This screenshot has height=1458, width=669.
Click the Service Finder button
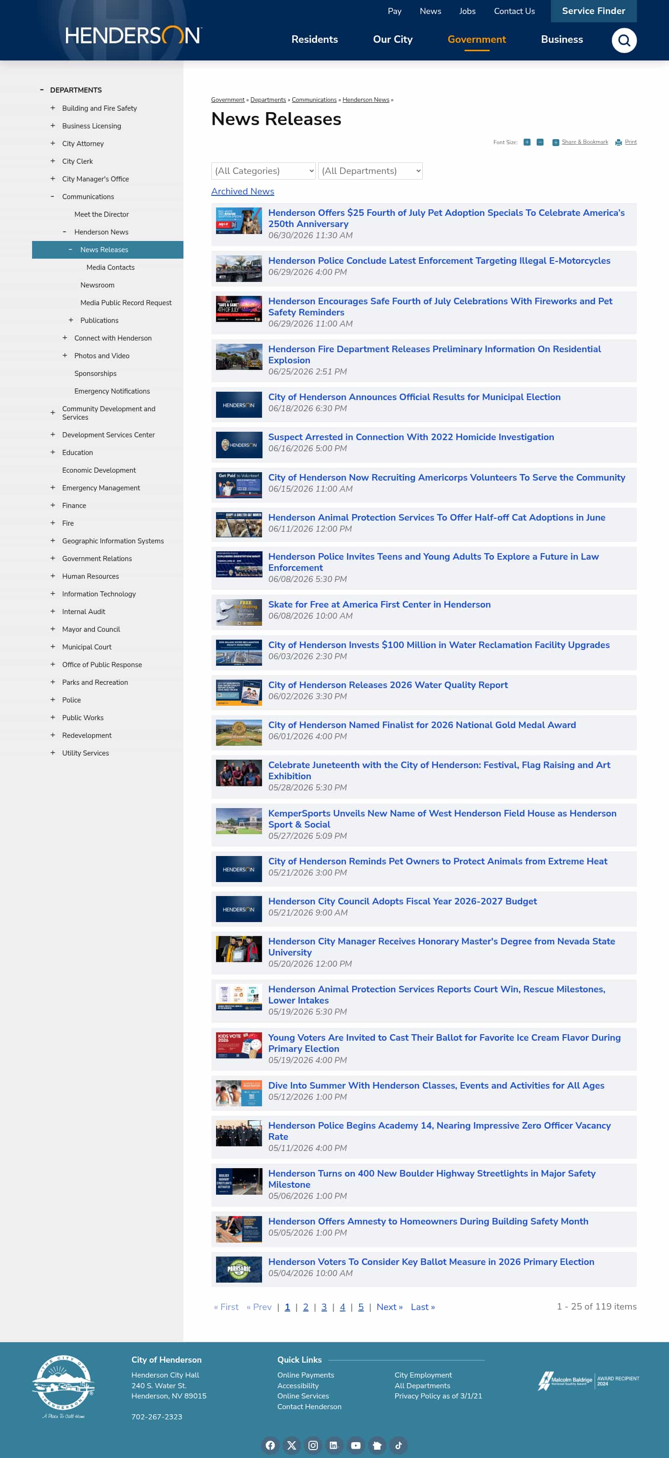[594, 11]
